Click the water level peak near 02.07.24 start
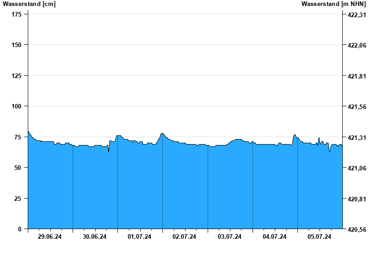Image resolution: width=370 pixels, height=254 pixels. [x=162, y=133]
